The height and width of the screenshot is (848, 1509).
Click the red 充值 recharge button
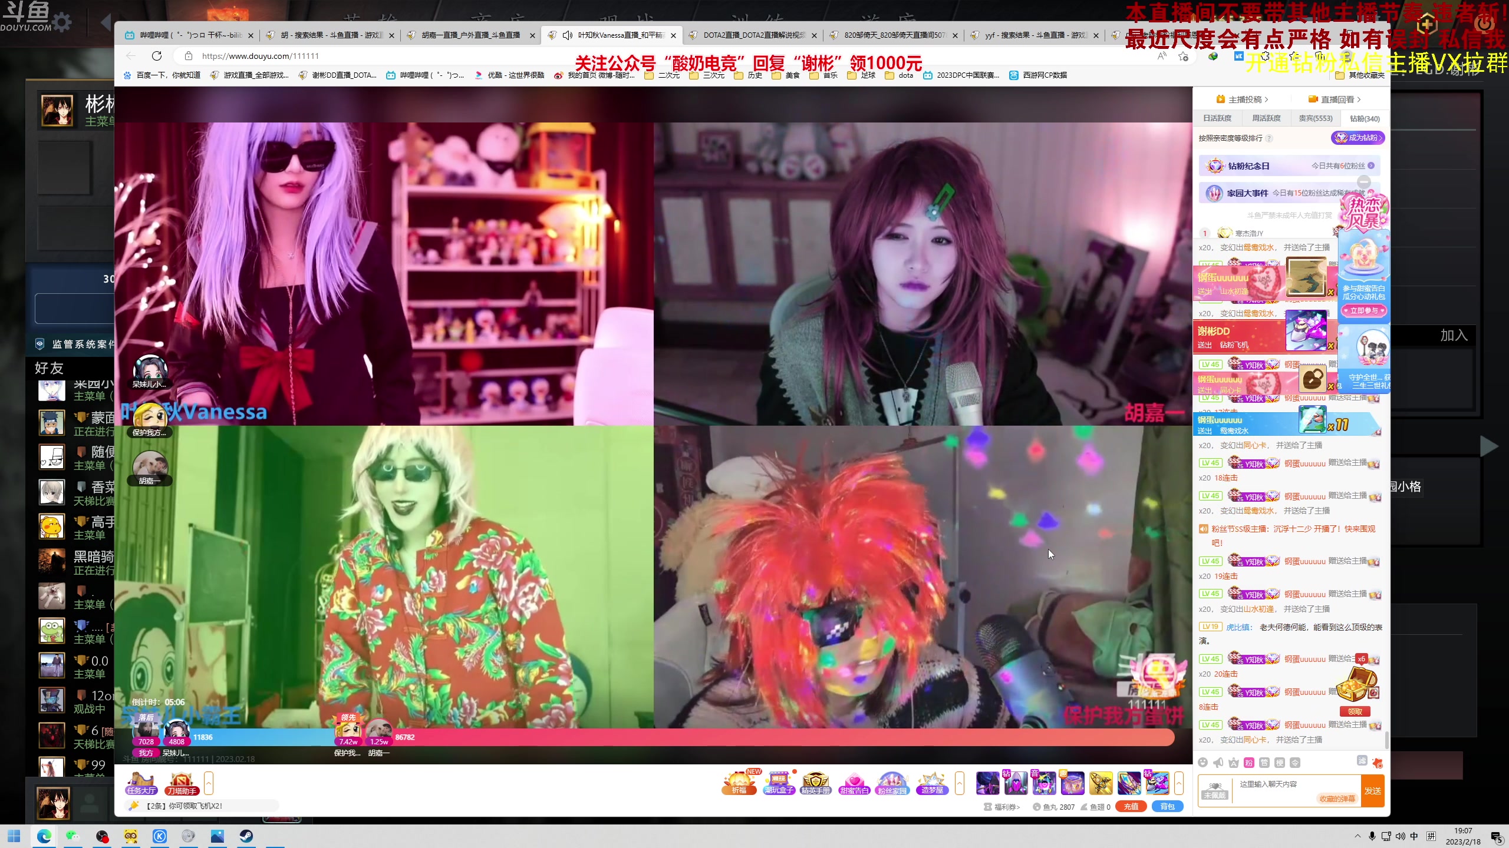tap(1131, 807)
